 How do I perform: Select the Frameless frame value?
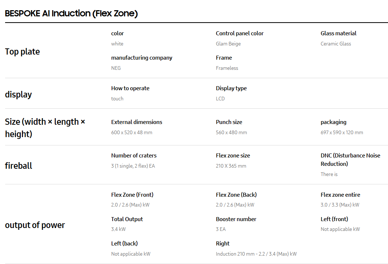pyautogui.click(x=227, y=68)
